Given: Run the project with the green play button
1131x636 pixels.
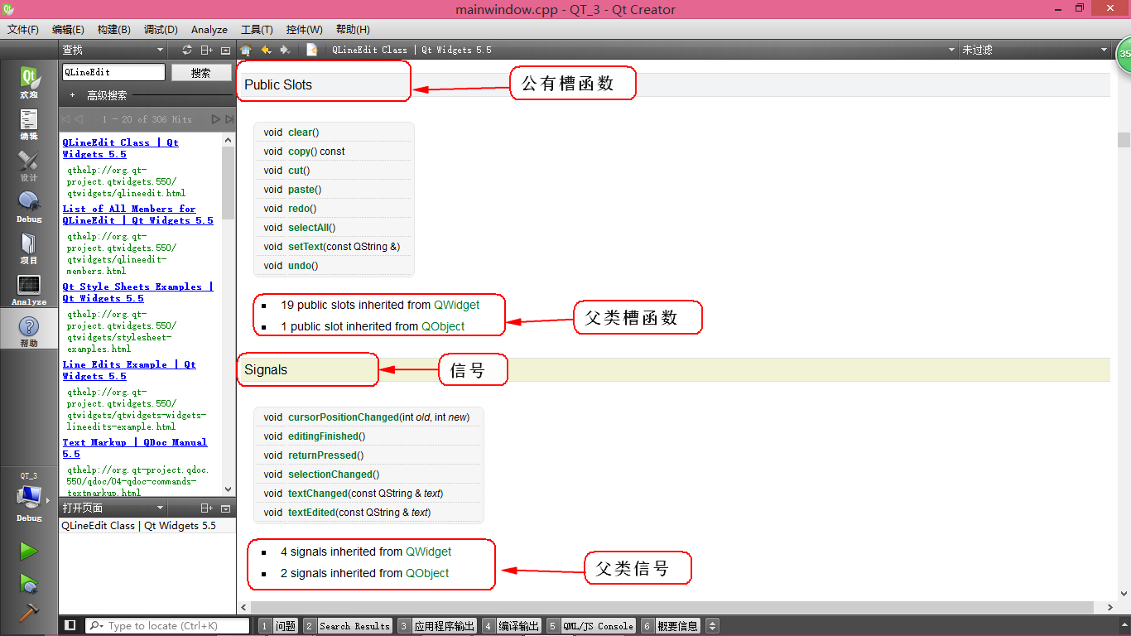Looking at the screenshot, I should (29, 551).
